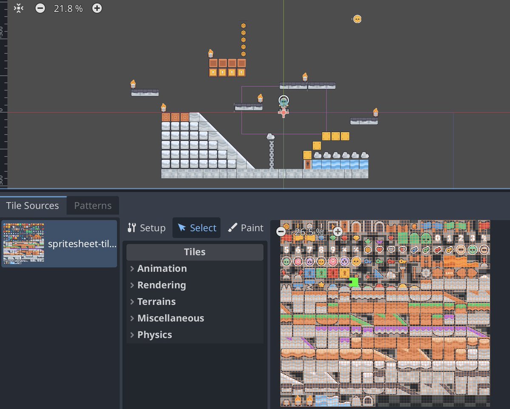Select the red move gizmo cross
The width and height of the screenshot is (510, 409).
click(x=283, y=113)
